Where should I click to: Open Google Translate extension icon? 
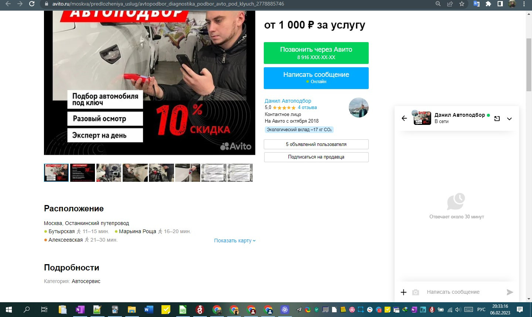point(477,4)
